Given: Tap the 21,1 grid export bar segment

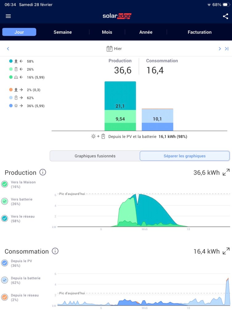Looking at the screenshot, I should tap(120, 96).
